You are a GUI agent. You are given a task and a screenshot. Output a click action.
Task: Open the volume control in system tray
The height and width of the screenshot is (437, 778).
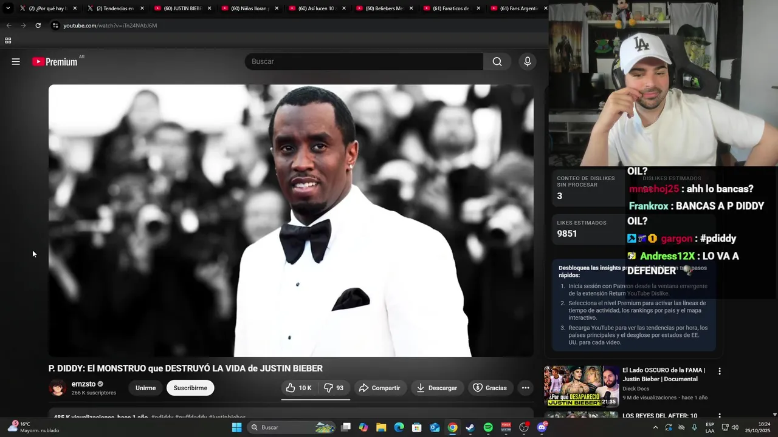point(735,427)
